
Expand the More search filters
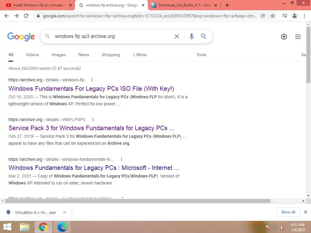click(139, 55)
